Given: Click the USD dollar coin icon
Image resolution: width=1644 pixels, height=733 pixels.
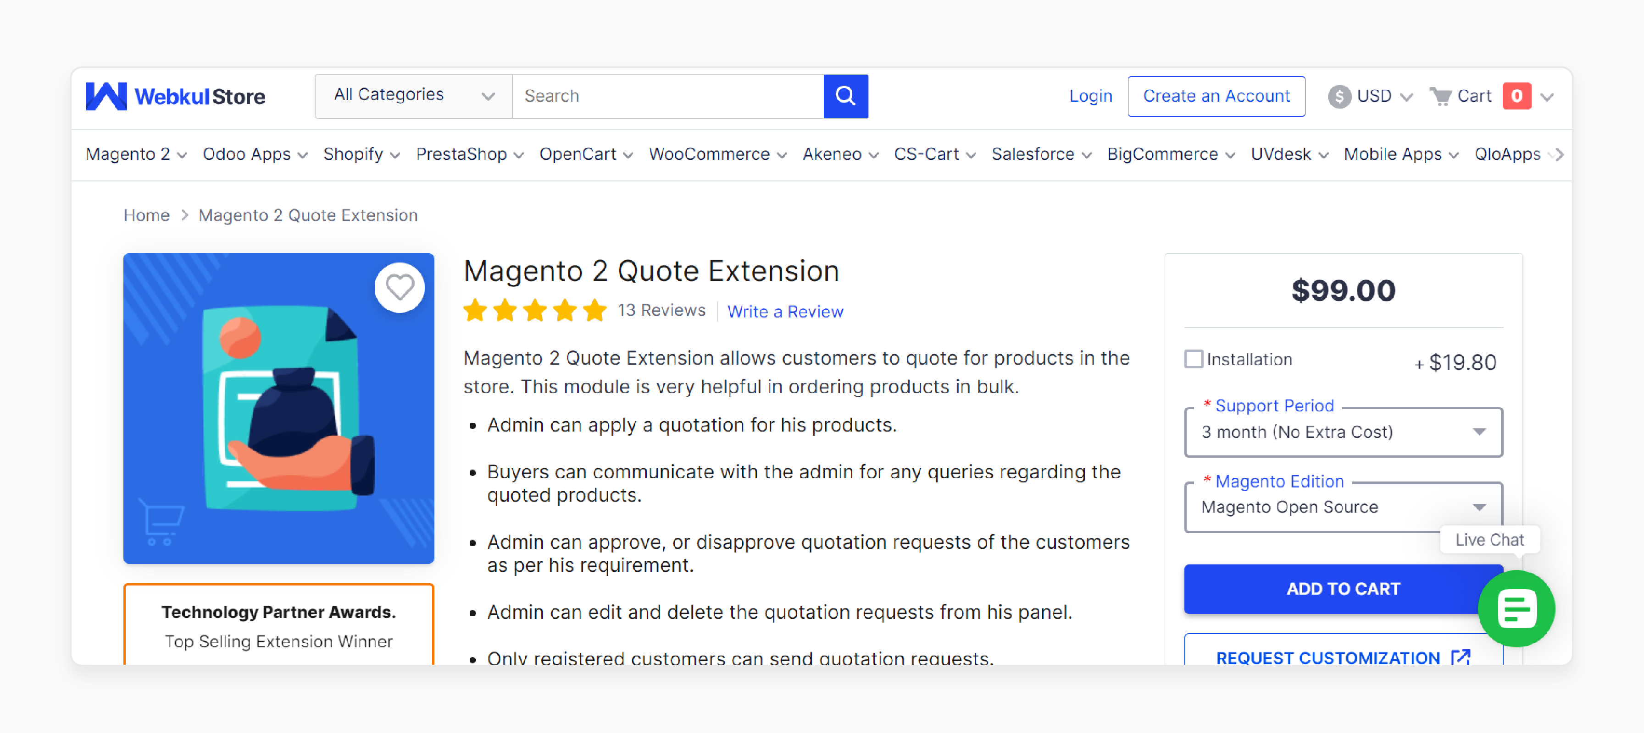Looking at the screenshot, I should pos(1339,97).
